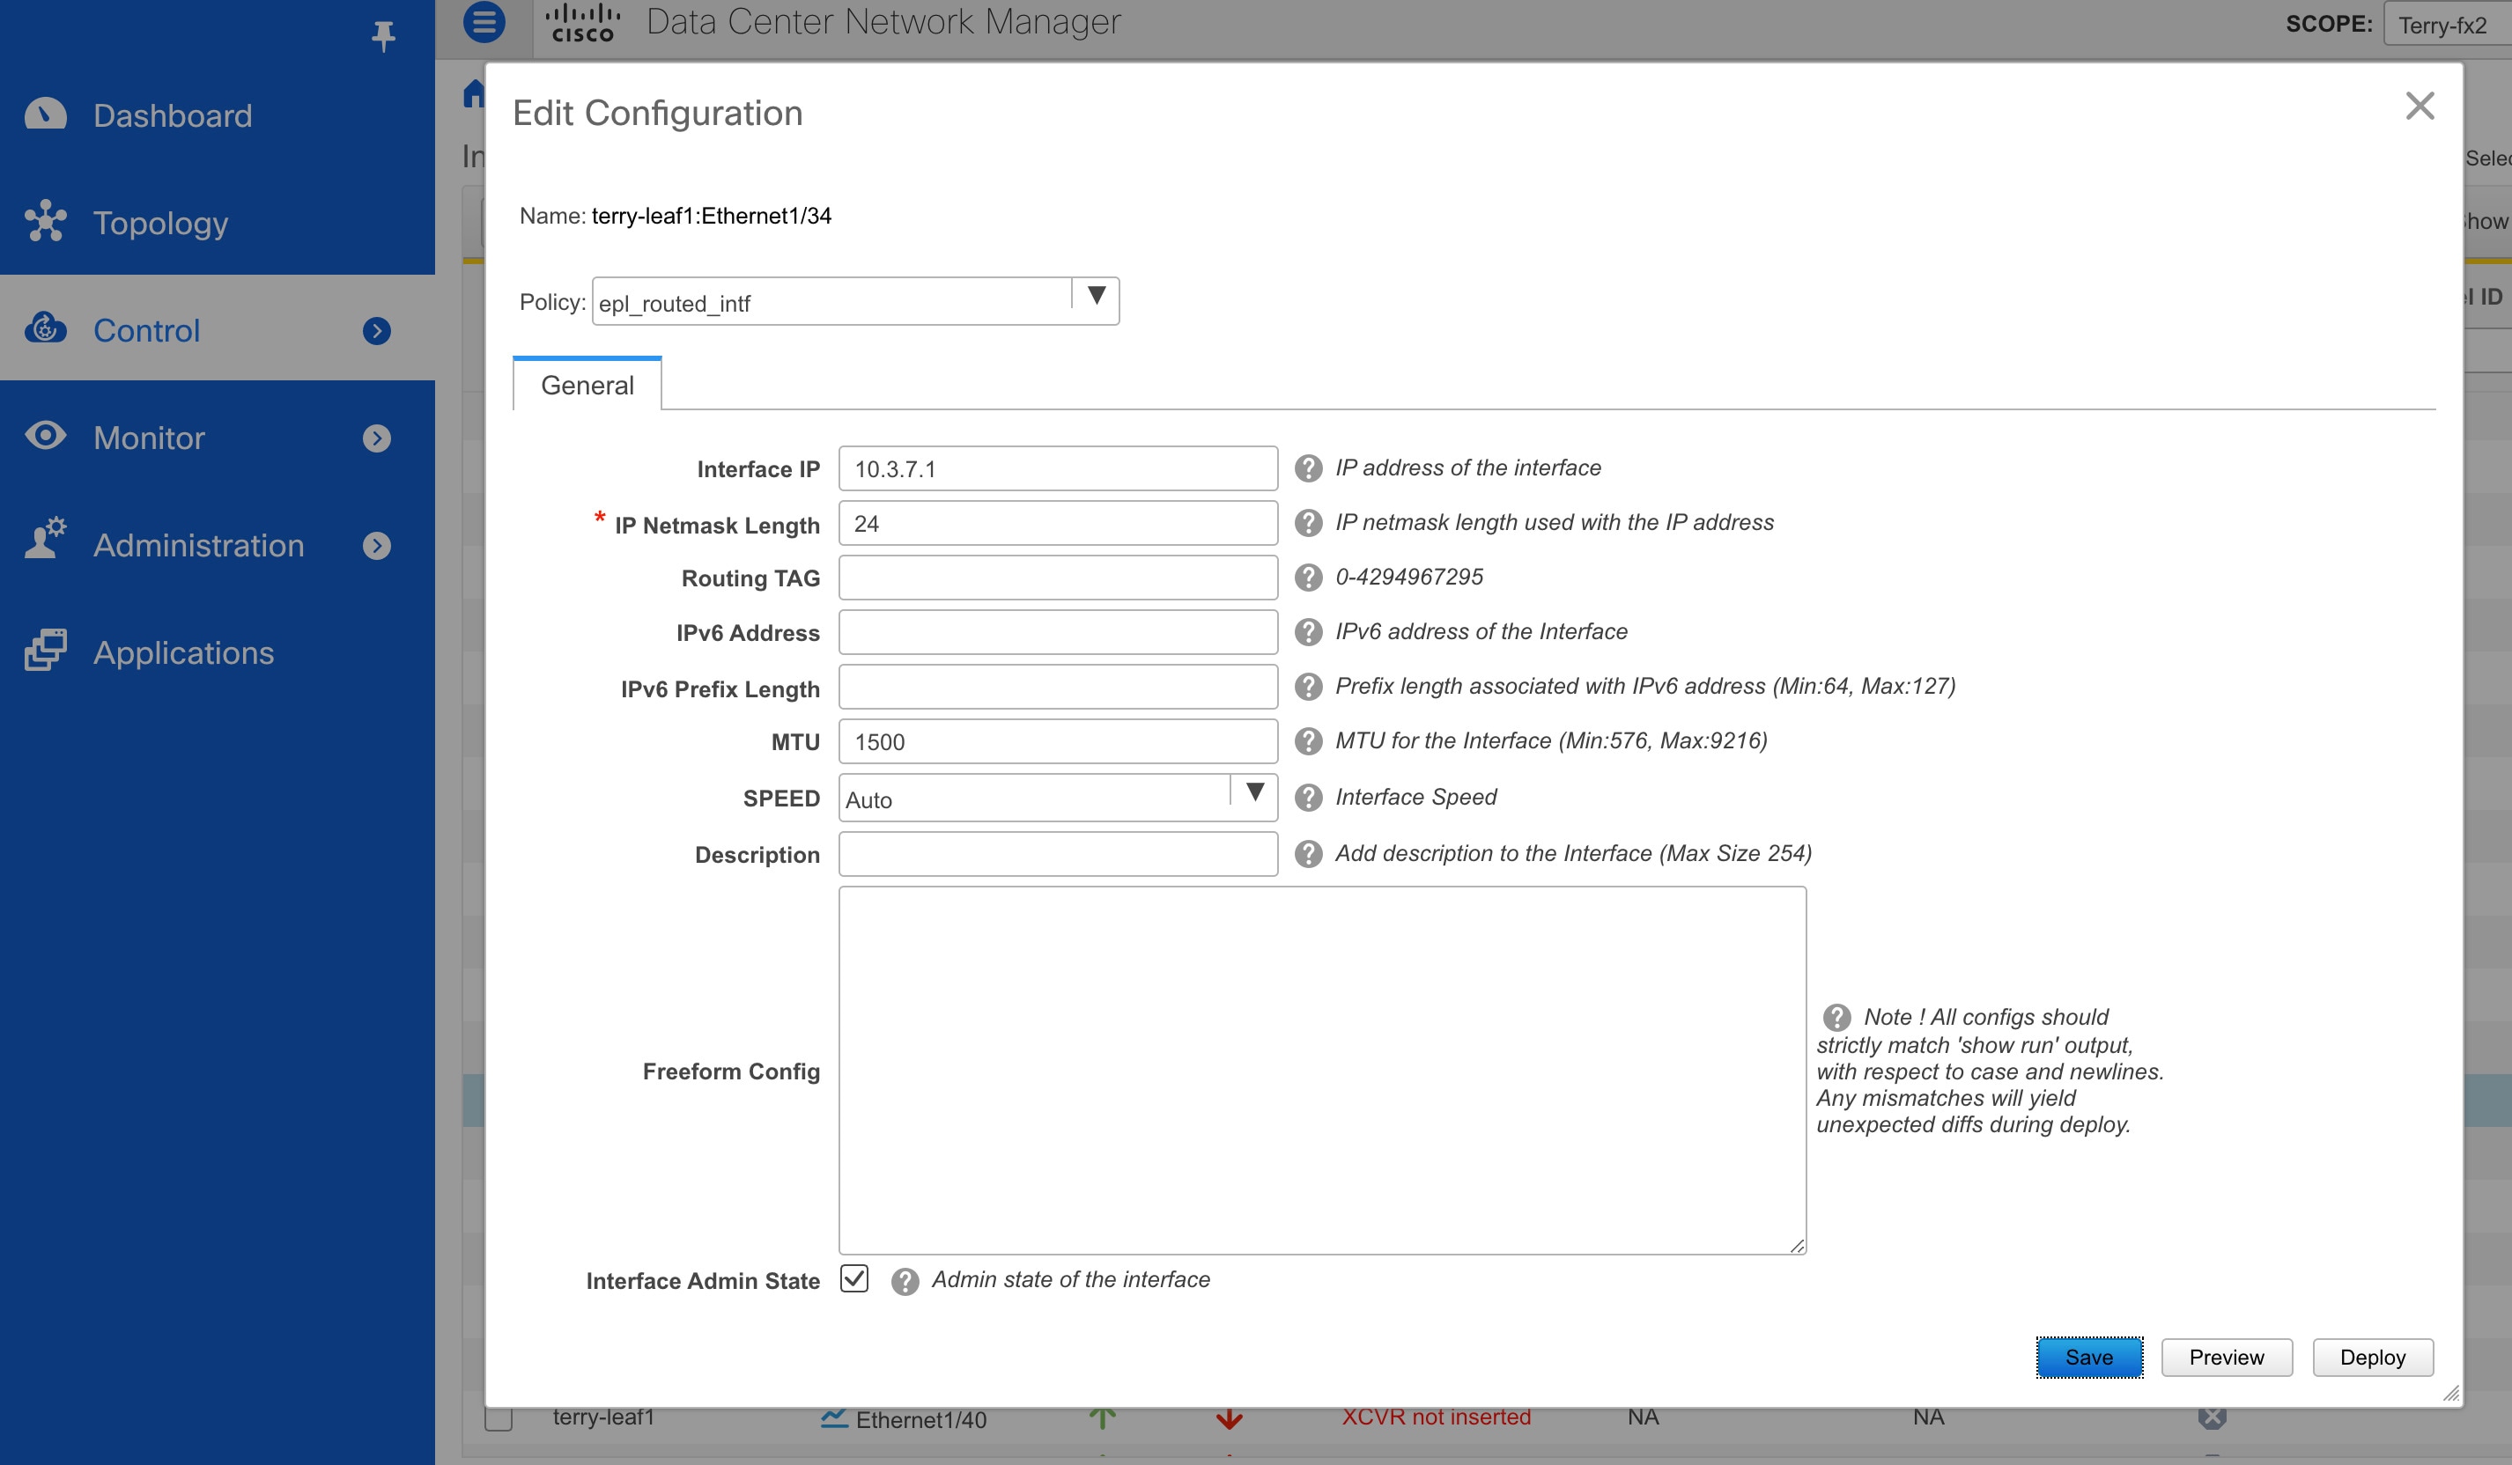Click the Topology nodes icon
Viewport: 2512px width, 1465px height.
pos(46,221)
